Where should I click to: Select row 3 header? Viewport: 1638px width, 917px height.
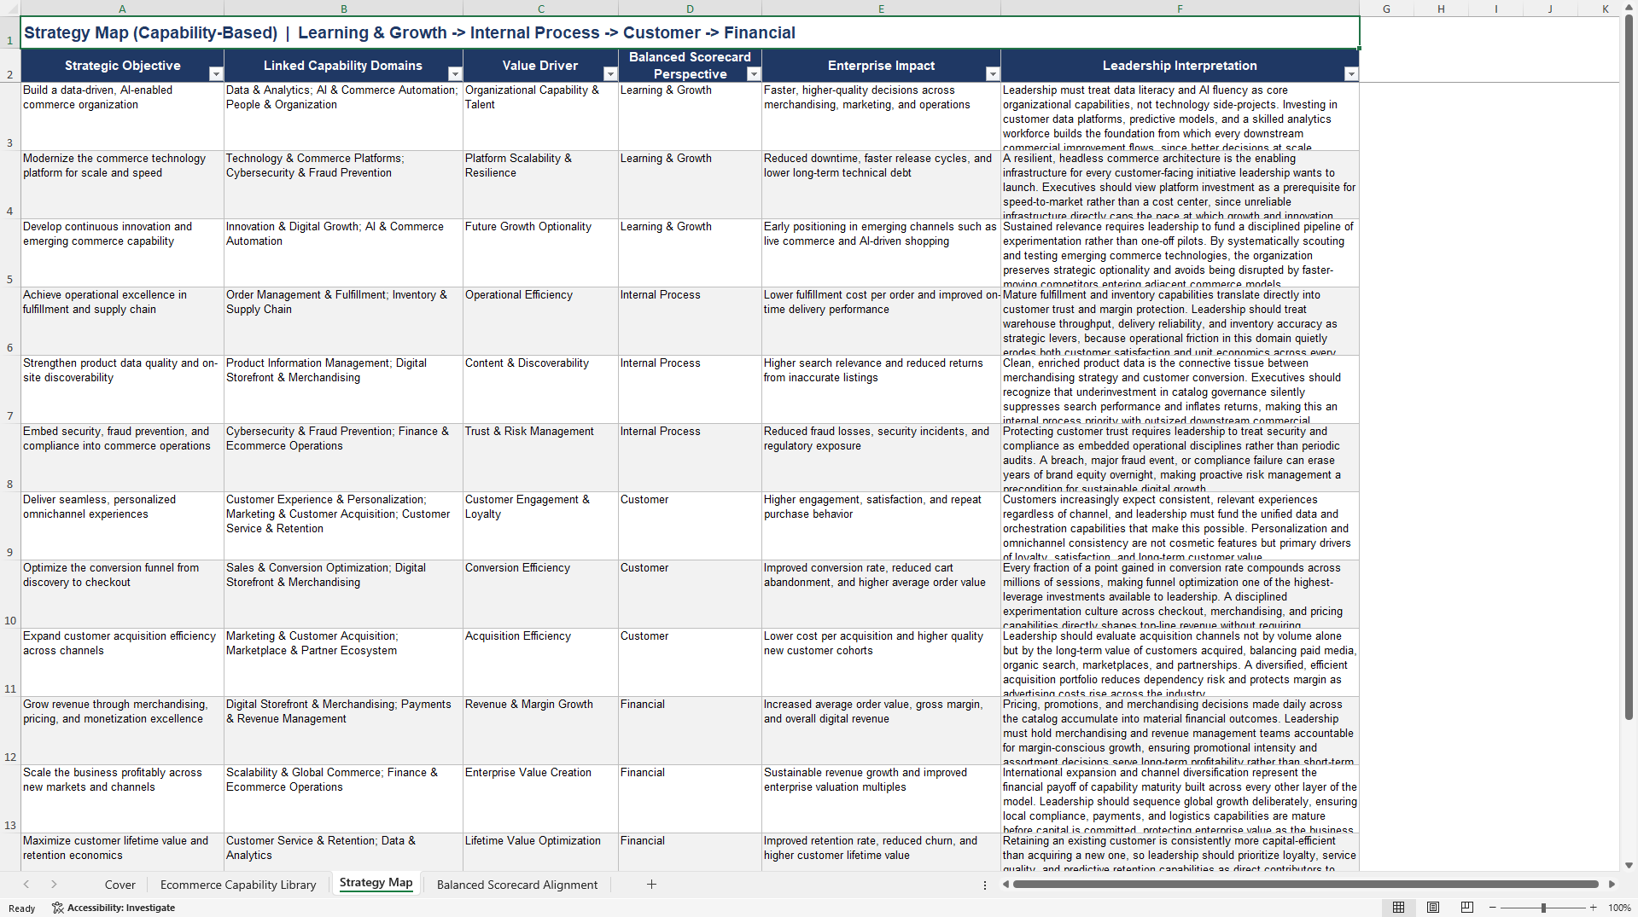pyautogui.click(x=10, y=117)
